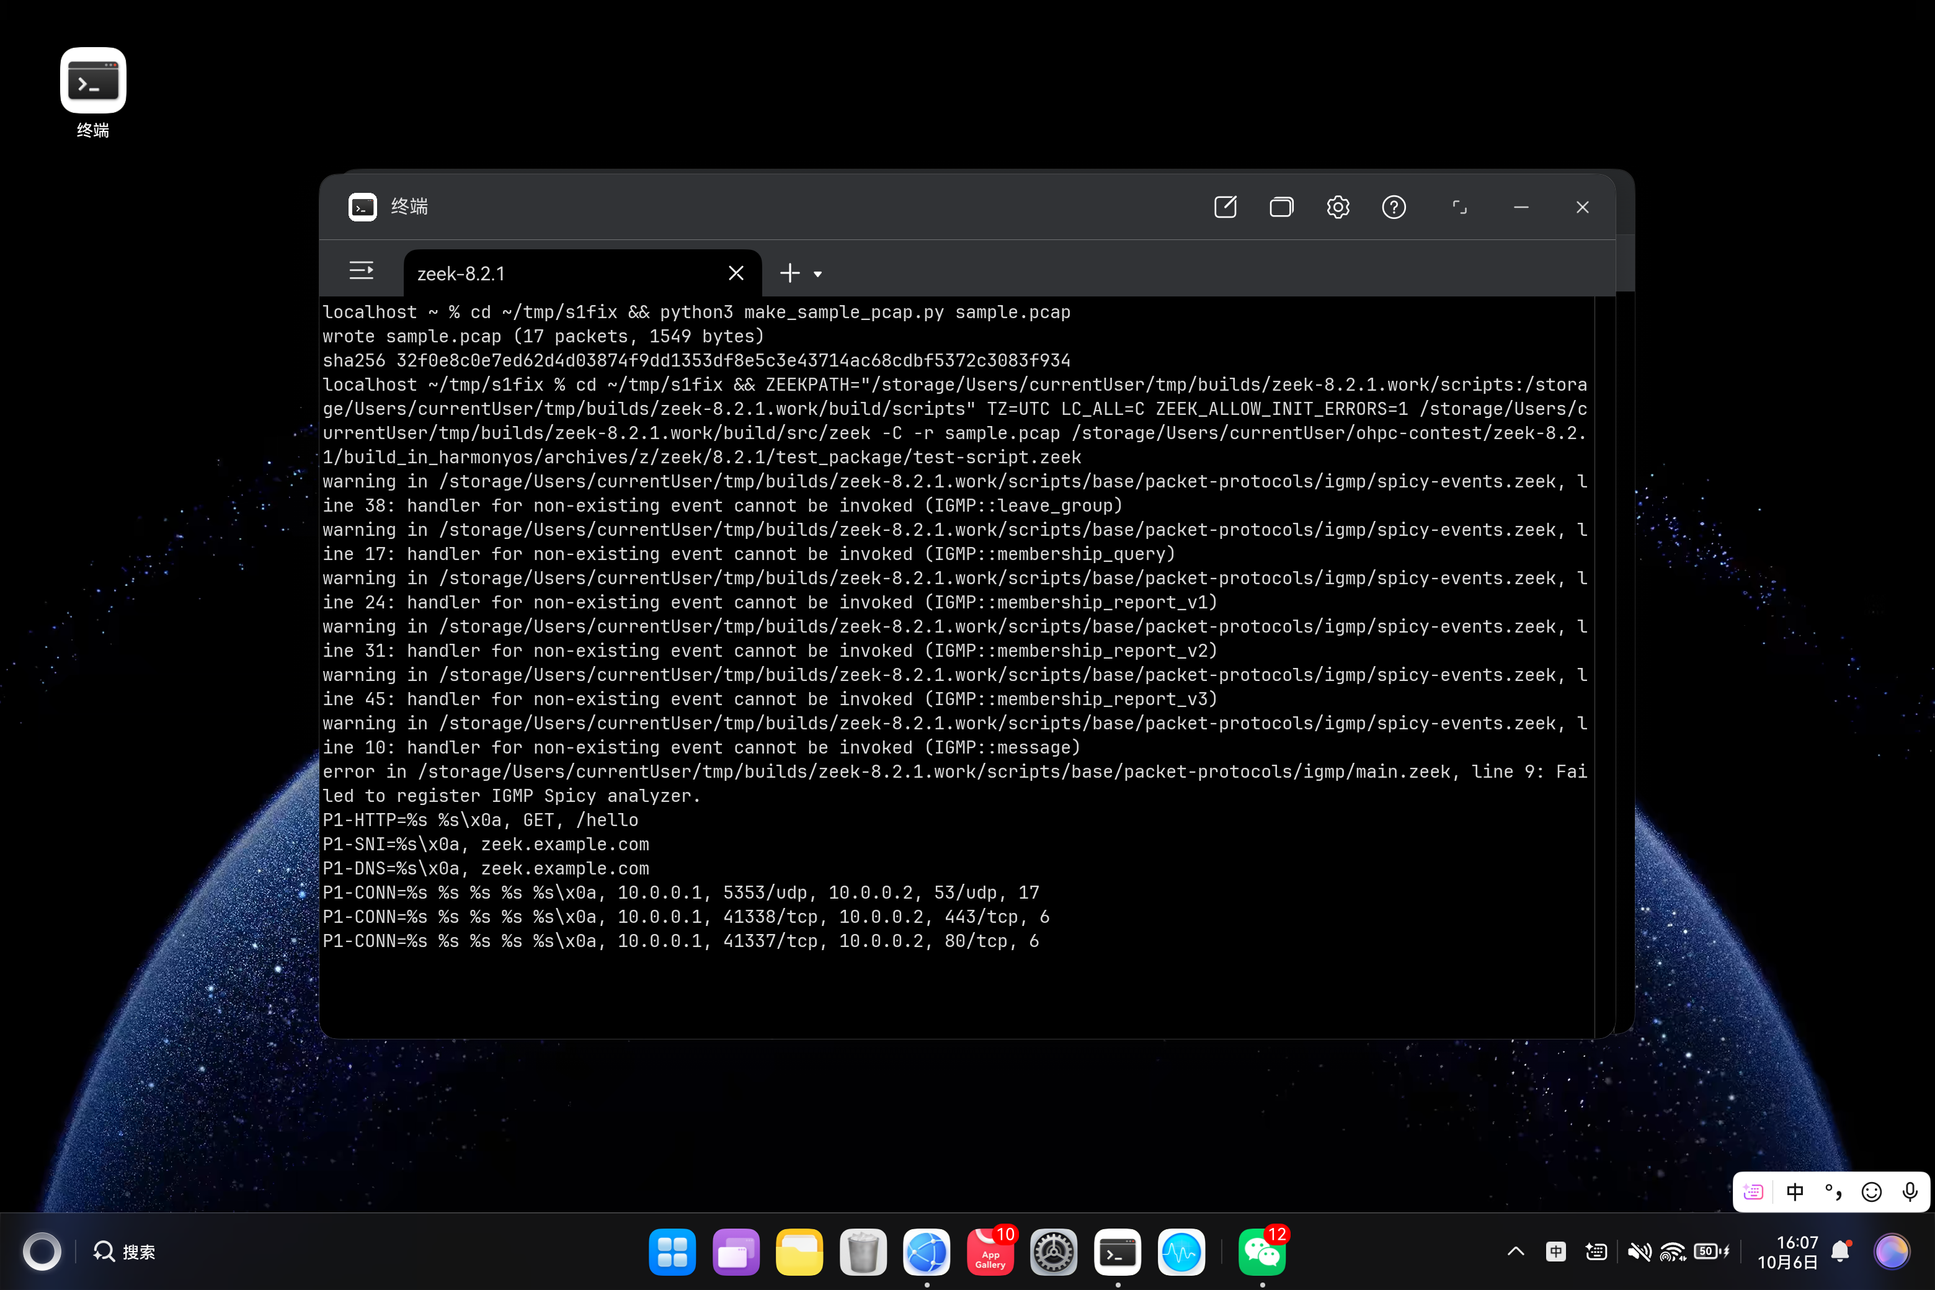Open the purple multitasking windows app in dock
Screen dimensions: 1935x1290
tap(736, 1252)
